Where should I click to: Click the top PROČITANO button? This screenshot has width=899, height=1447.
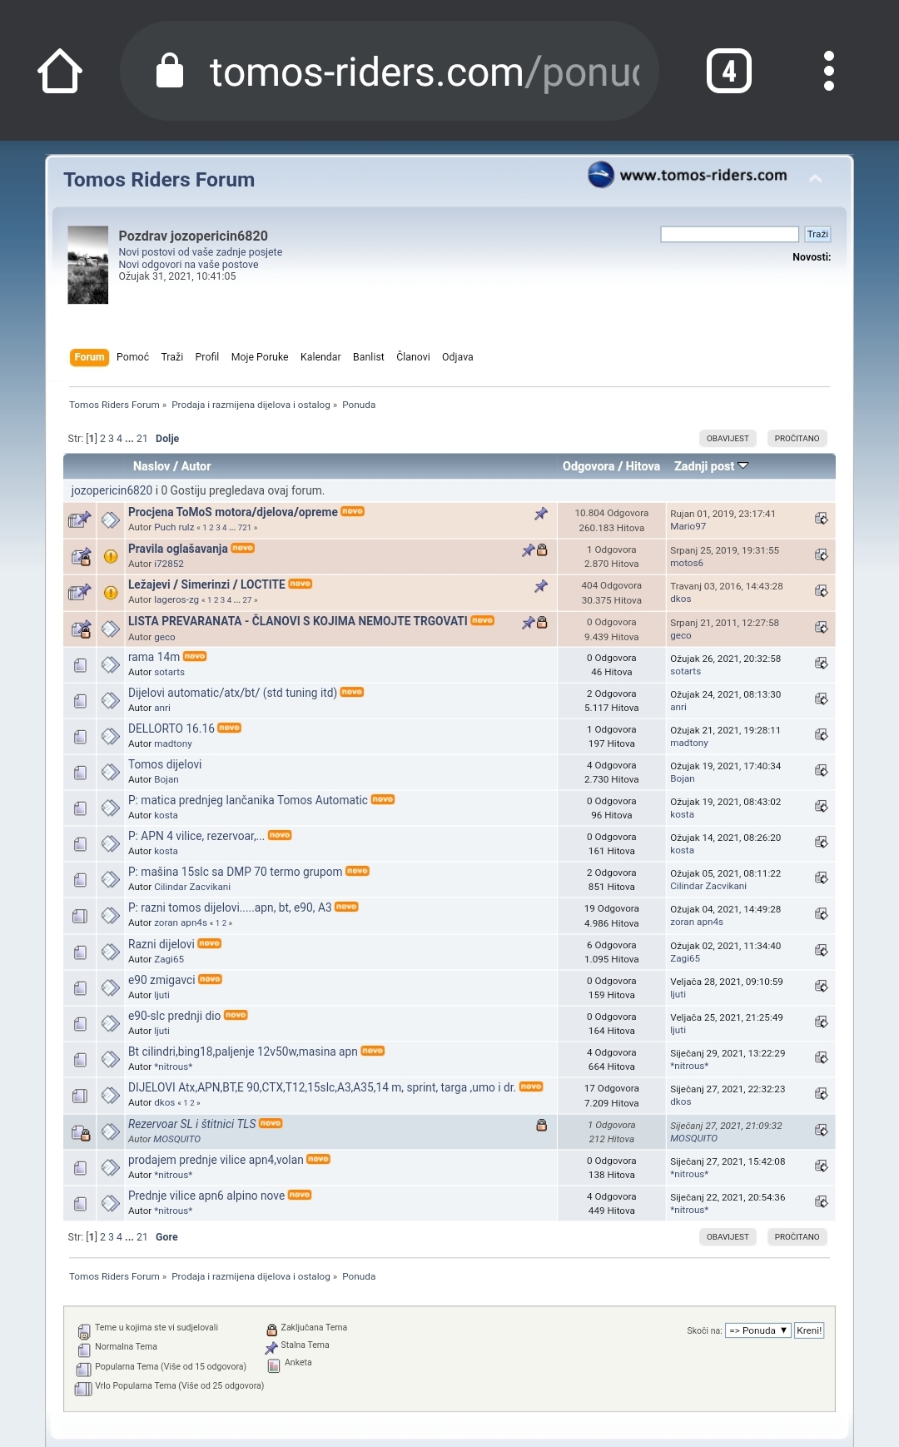797,439
